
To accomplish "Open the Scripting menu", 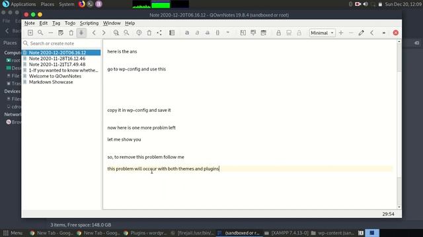I will pyautogui.click(x=89, y=23).
